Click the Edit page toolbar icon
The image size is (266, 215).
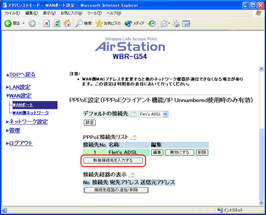(186, 23)
